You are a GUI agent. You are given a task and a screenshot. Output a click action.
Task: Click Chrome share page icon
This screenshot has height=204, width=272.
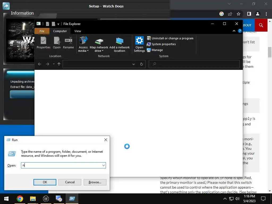pyautogui.click(x=230, y=14)
